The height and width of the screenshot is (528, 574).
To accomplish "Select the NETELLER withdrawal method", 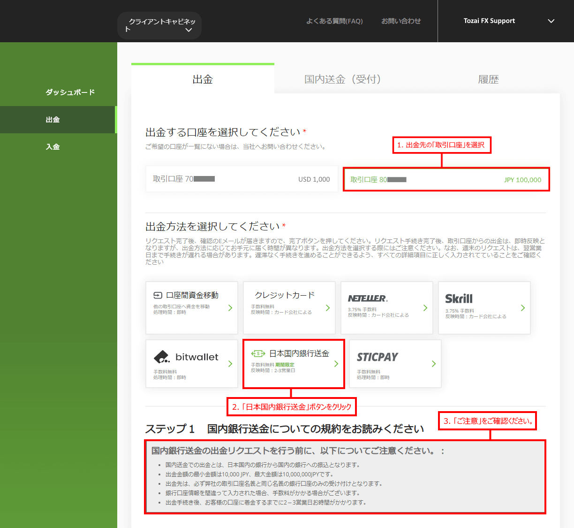I will (386, 307).
